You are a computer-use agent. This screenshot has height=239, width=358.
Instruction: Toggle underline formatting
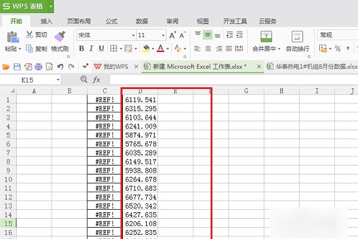tap(101, 48)
